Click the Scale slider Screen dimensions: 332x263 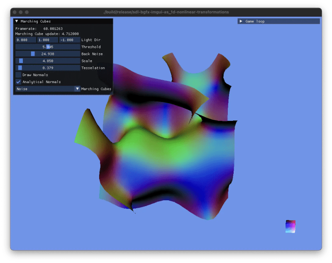48,61
